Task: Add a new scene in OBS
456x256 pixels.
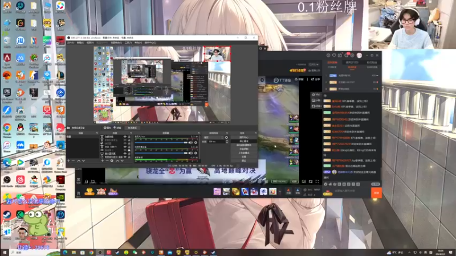Action: click(68, 160)
